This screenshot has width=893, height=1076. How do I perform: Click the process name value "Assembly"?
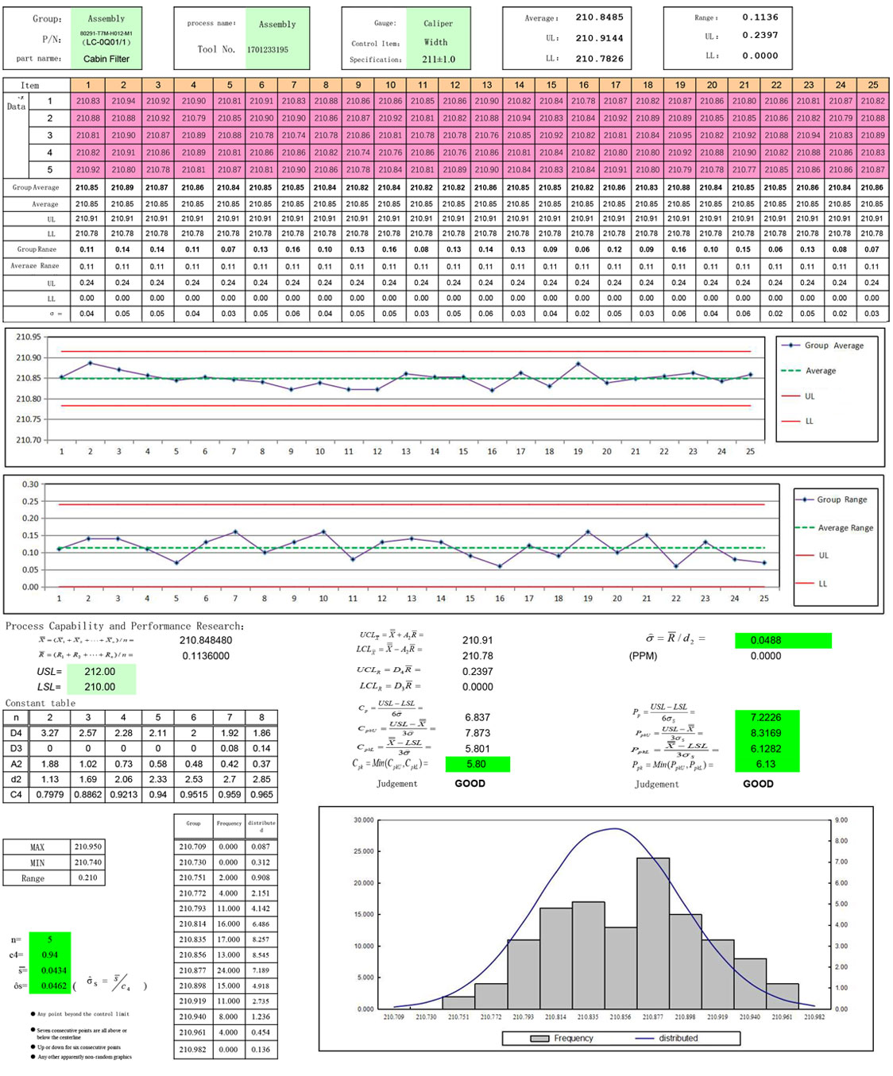[277, 25]
